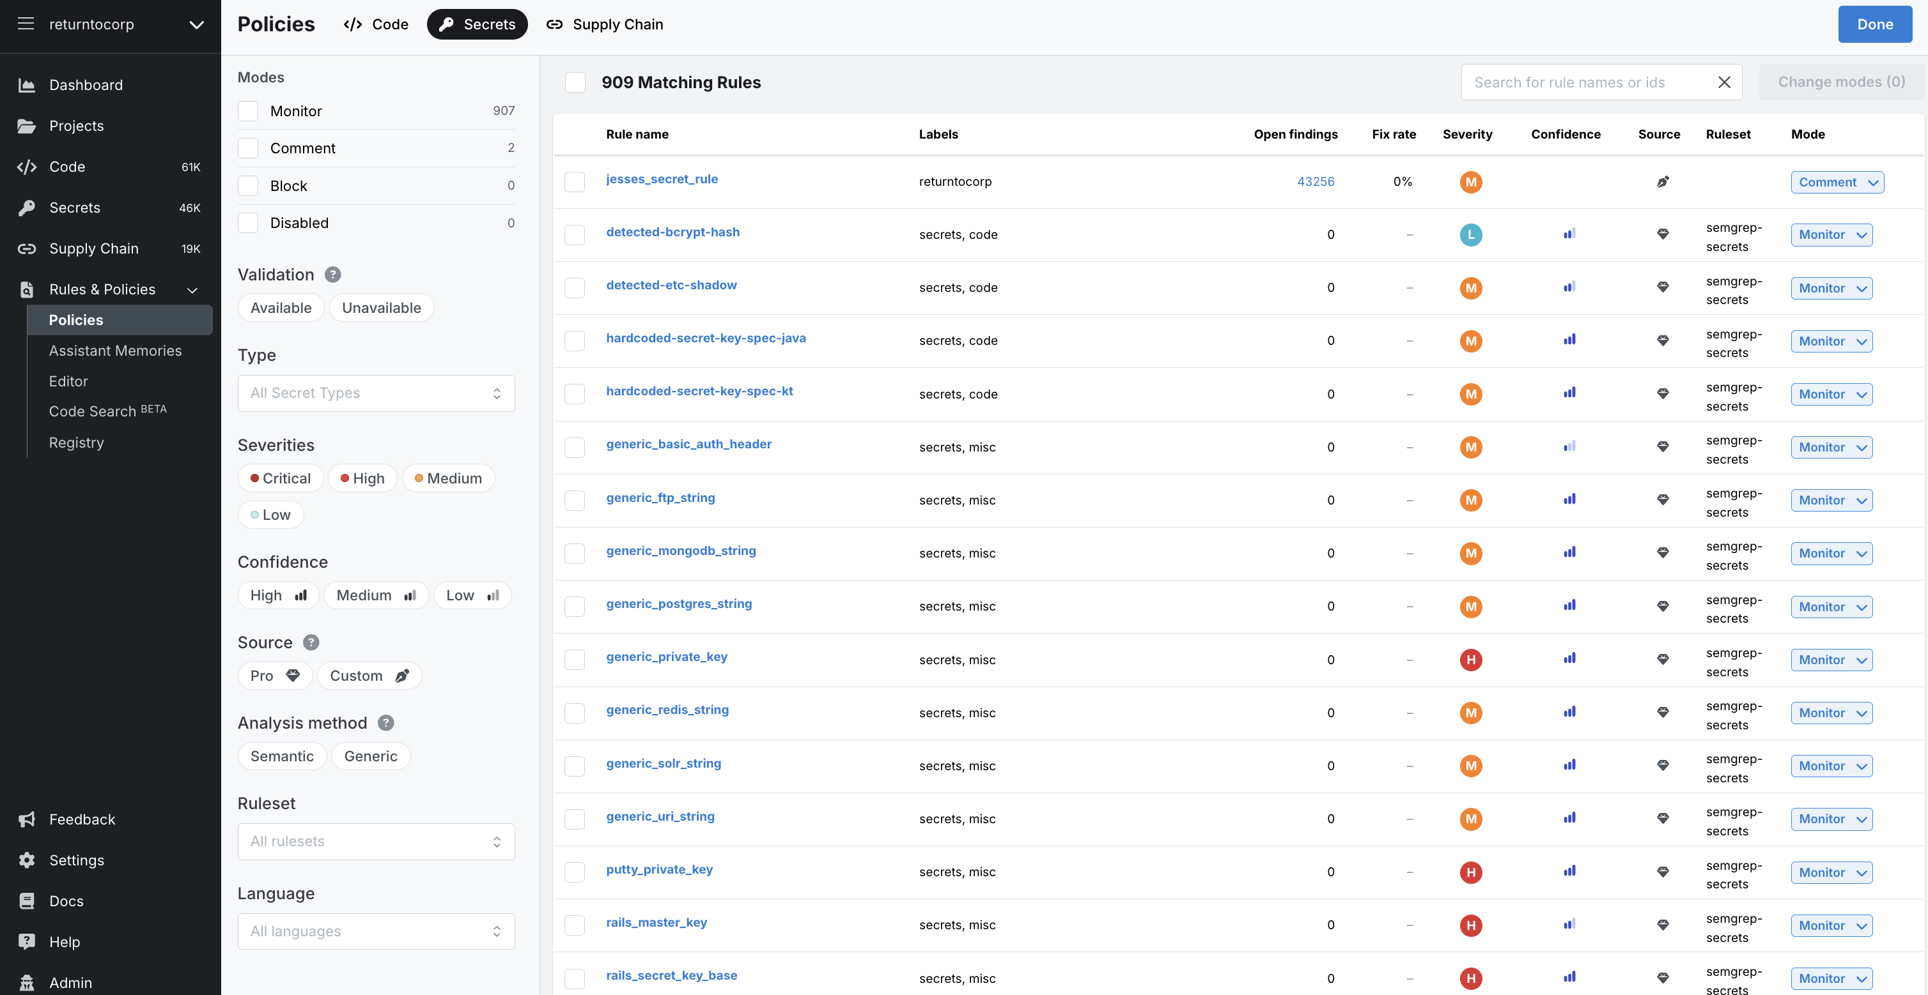The height and width of the screenshot is (995, 1928).
Task: Open the Dashboard from the sidebar
Action: click(x=86, y=84)
